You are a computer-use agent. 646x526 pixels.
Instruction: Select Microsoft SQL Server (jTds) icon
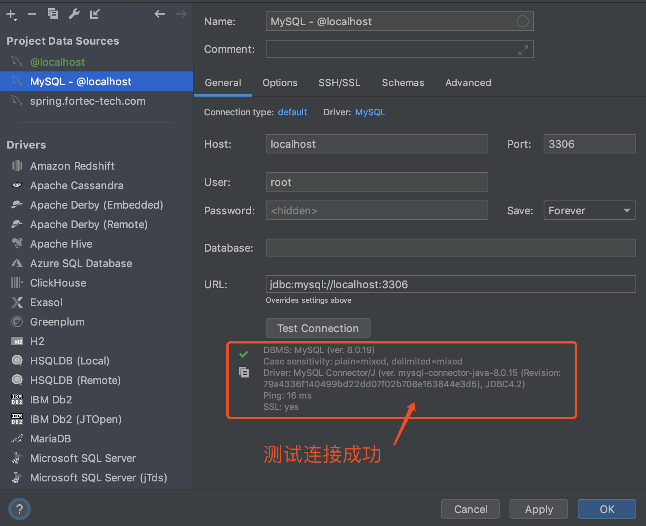coord(17,477)
